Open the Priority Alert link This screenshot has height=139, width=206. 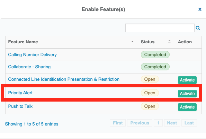tap(20, 93)
